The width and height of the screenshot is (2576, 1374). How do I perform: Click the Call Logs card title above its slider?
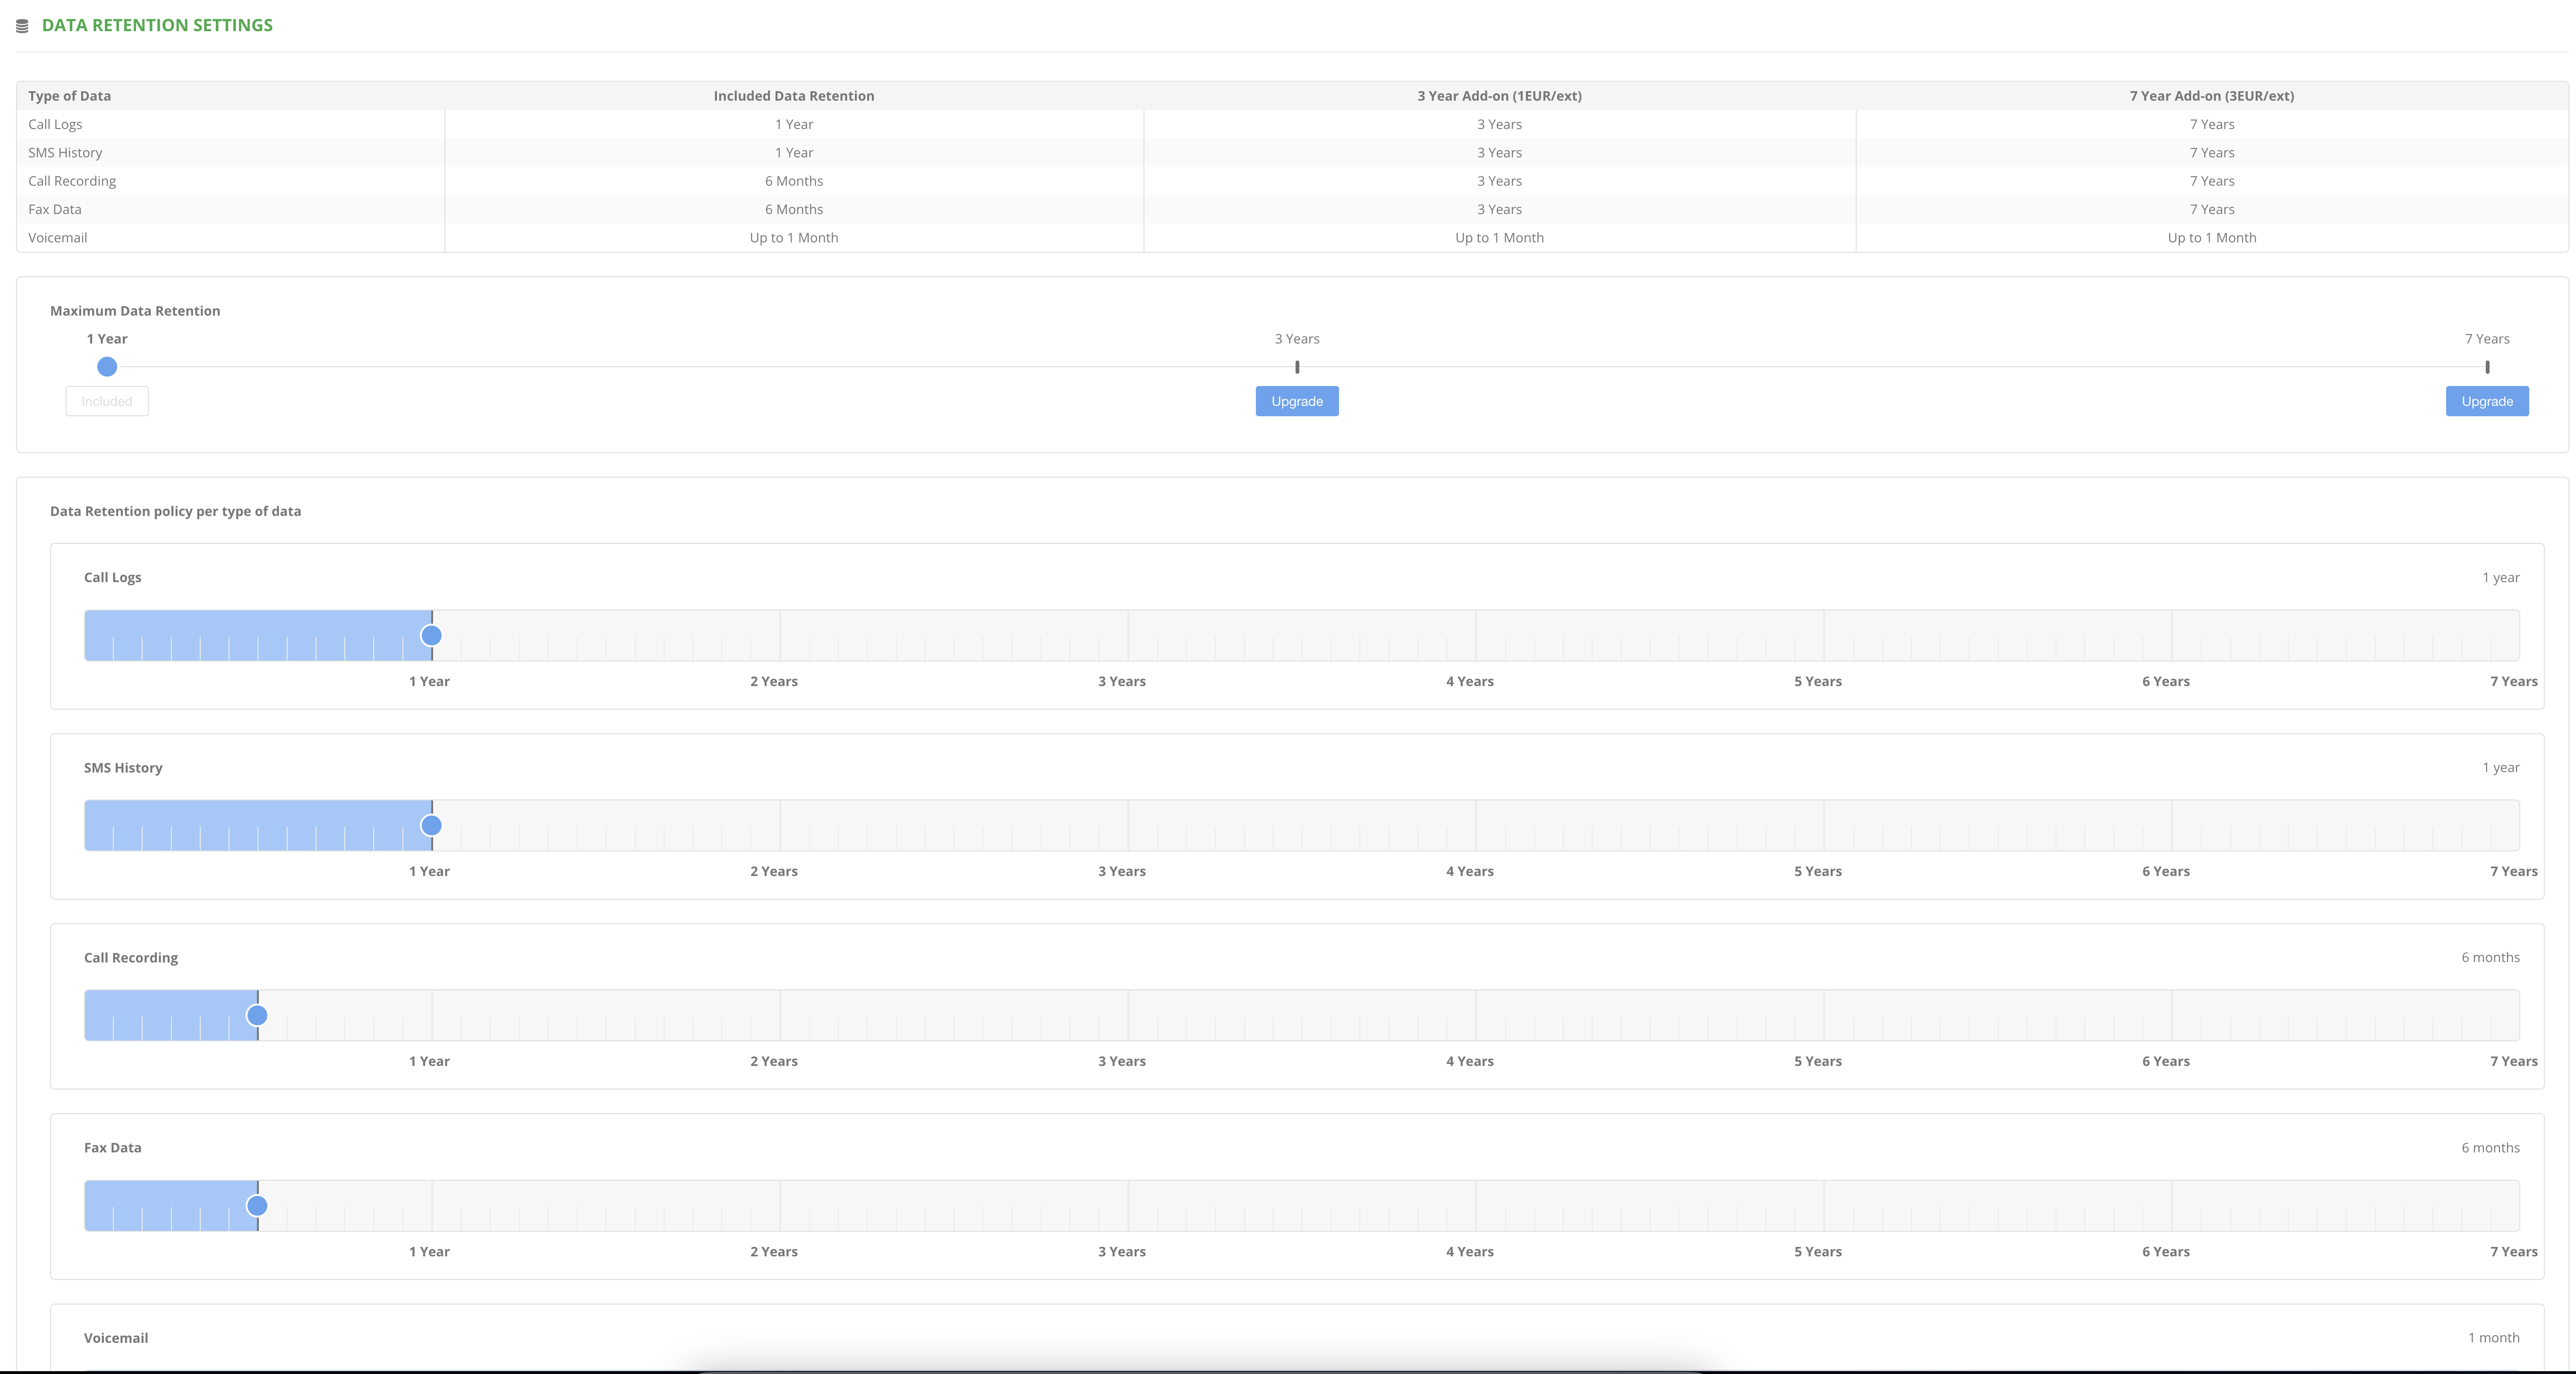(x=113, y=577)
